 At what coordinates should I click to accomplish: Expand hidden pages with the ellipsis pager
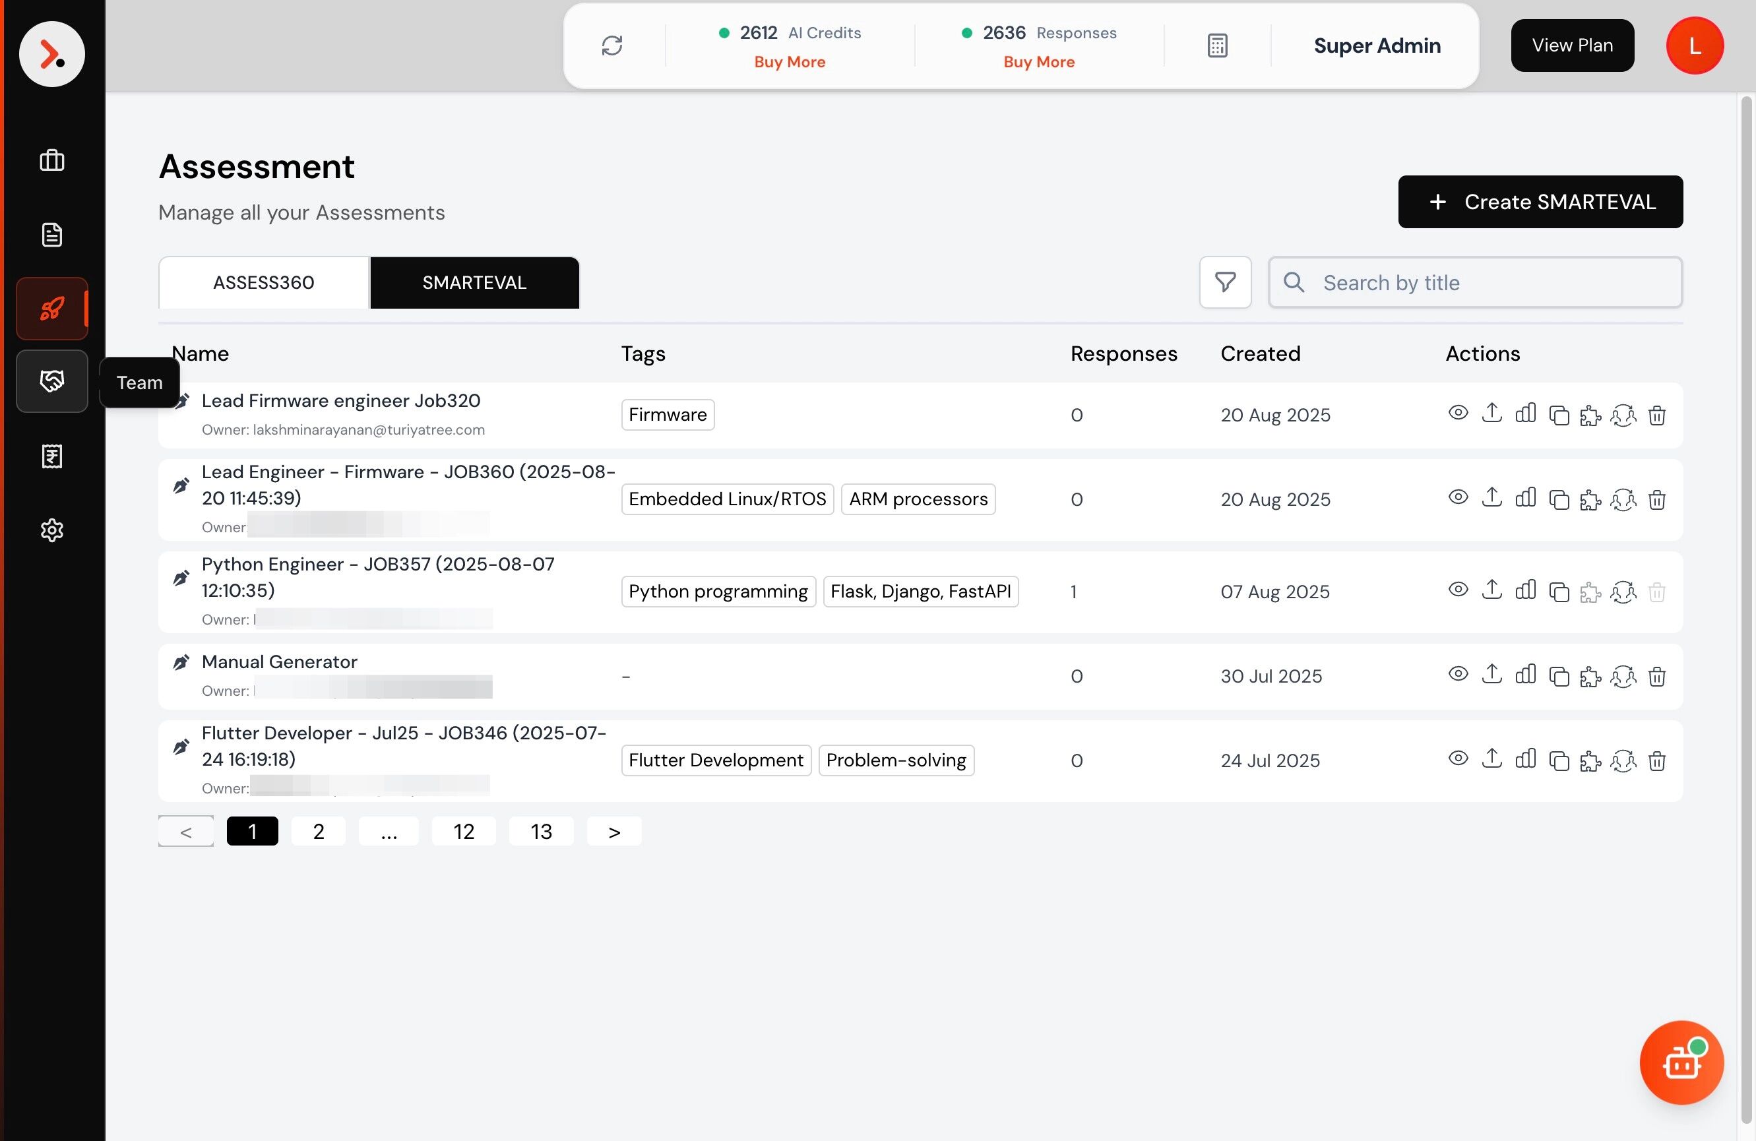coord(389,830)
